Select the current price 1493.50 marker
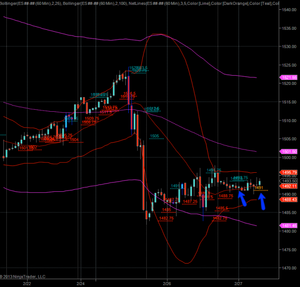300x287 pixels. coord(289,181)
